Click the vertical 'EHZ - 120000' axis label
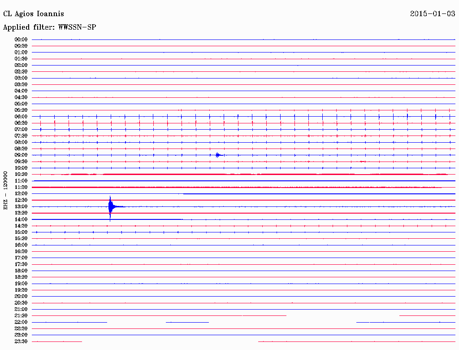The width and height of the screenshot is (459, 350). (5, 191)
